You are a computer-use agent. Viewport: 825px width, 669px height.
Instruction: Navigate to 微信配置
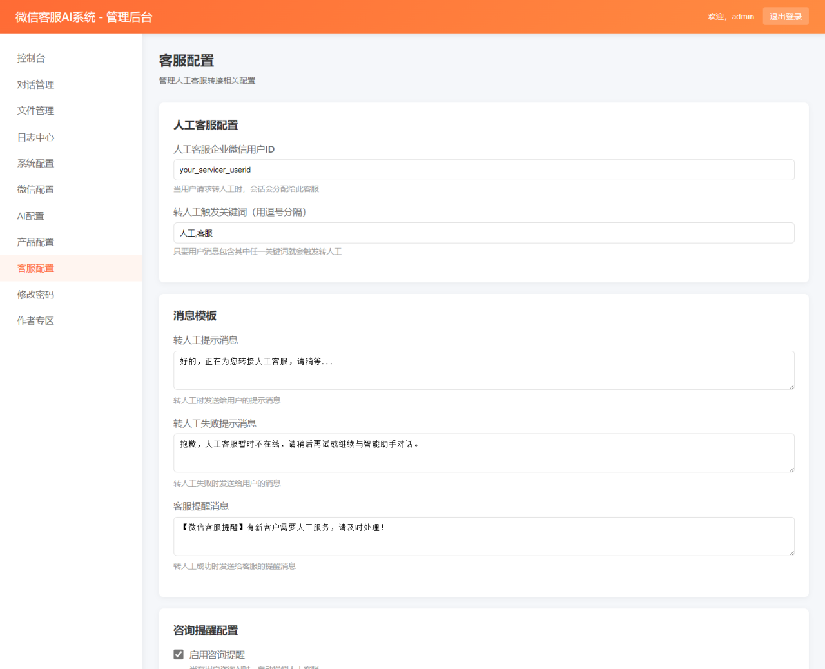(35, 189)
